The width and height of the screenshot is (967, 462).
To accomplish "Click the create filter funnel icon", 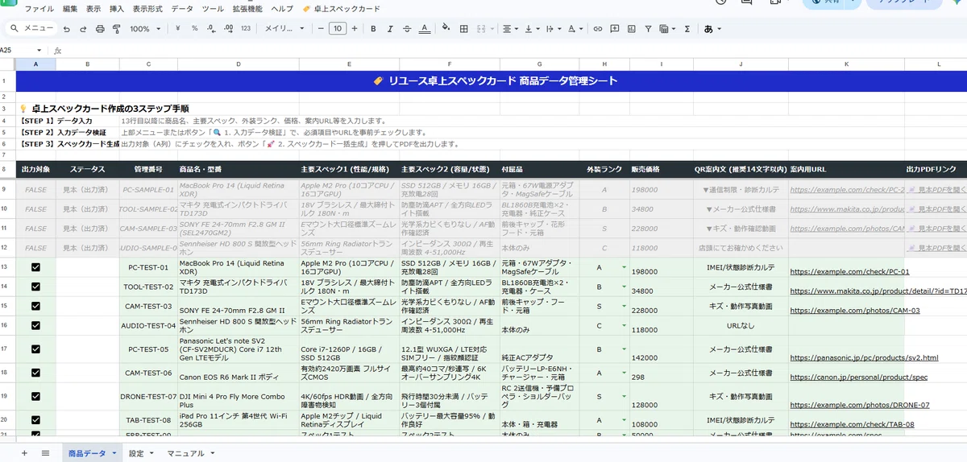I will coord(648,28).
